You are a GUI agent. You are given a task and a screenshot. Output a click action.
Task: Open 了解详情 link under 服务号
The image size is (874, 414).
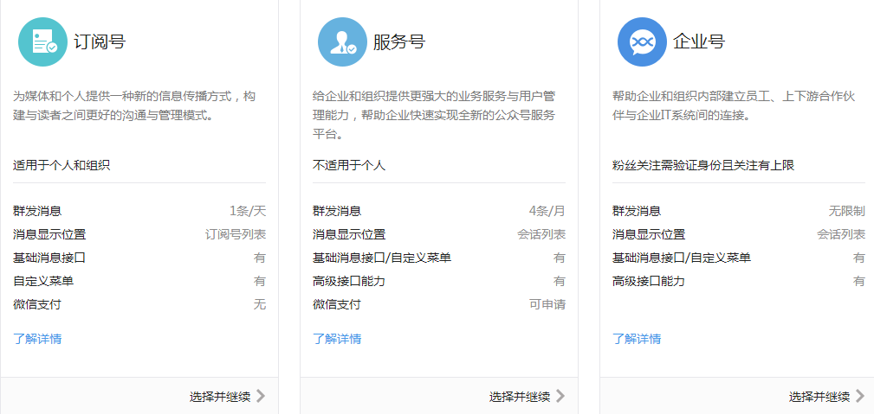point(337,338)
